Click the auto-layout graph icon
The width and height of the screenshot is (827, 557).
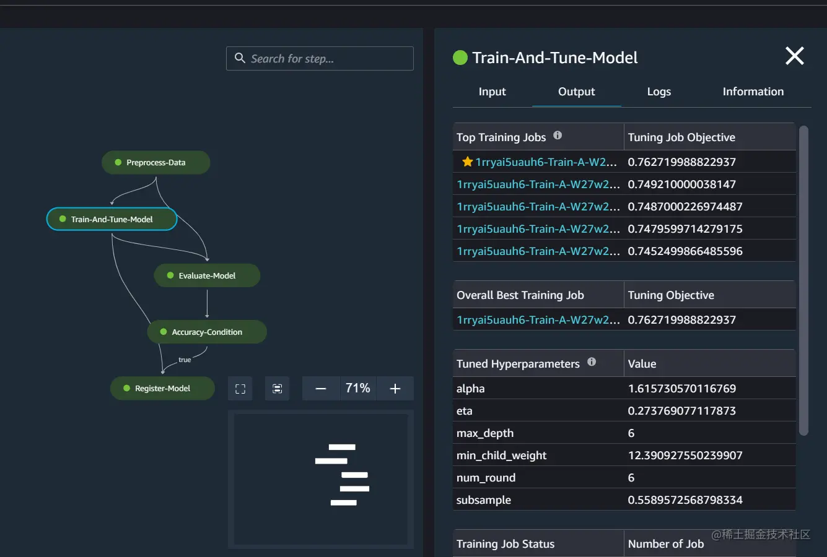278,389
